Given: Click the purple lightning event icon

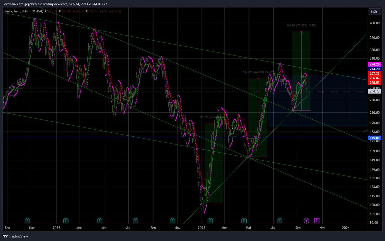Looking at the screenshot, I should (x=306, y=221).
